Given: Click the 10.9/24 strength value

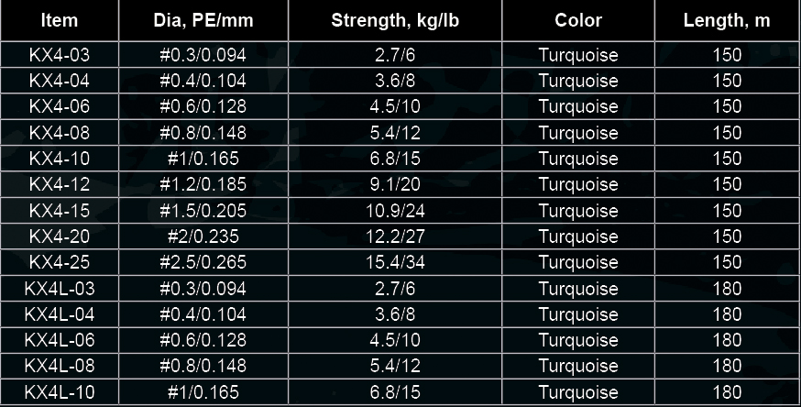Looking at the screenshot, I should pyautogui.click(x=395, y=211).
